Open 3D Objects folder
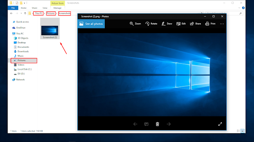 (21, 38)
